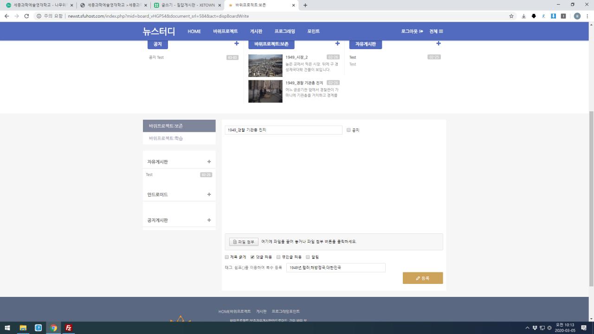Click the 파일 첨부 button
Viewport: 594px width, 334px height.
[x=244, y=242]
